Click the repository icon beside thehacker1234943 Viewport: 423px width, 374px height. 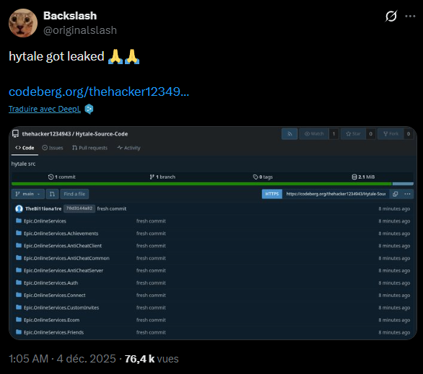pos(15,134)
